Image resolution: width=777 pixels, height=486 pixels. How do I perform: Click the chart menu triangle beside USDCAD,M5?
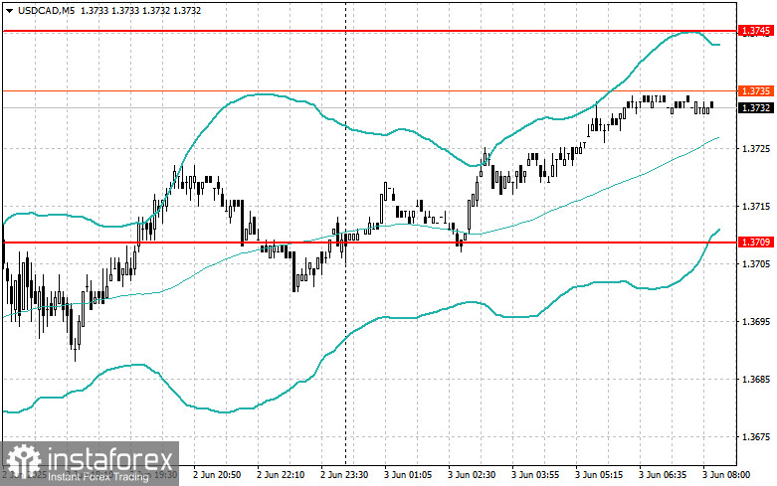9,11
